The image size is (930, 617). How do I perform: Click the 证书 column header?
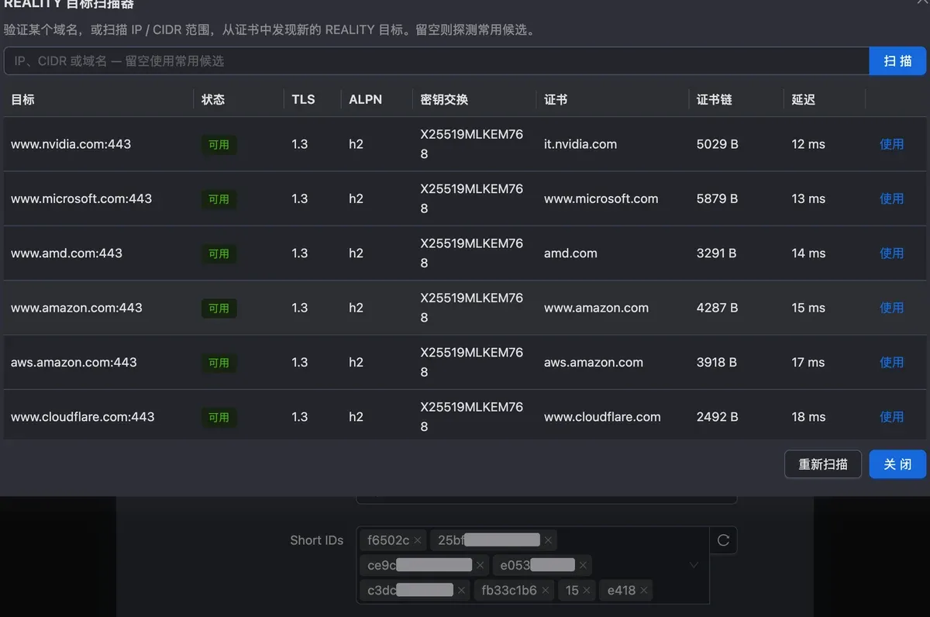556,99
